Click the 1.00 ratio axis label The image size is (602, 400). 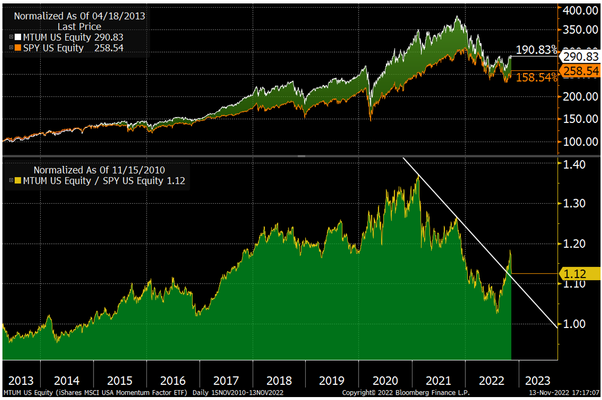(575, 324)
